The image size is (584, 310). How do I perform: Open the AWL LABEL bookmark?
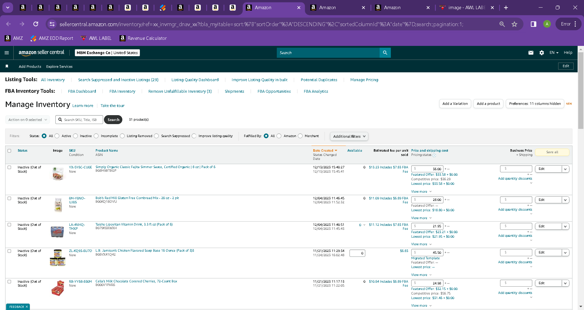coord(96,38)
